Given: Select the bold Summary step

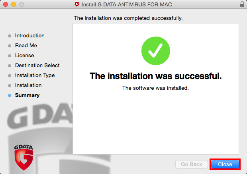Looking at the screenshot, I should point(27,95).
